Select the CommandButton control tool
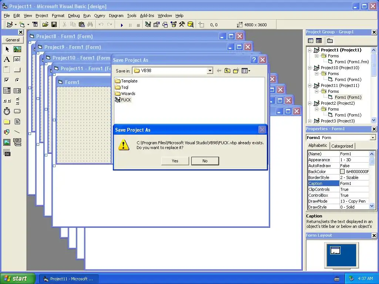 coord(17,70)
